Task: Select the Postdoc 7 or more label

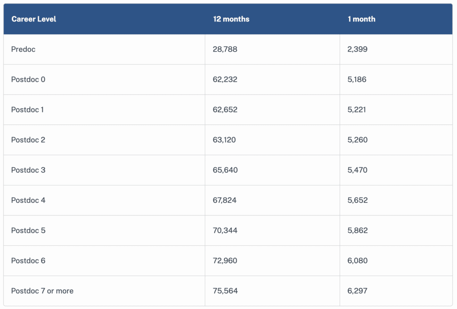Action: point(42,291)
